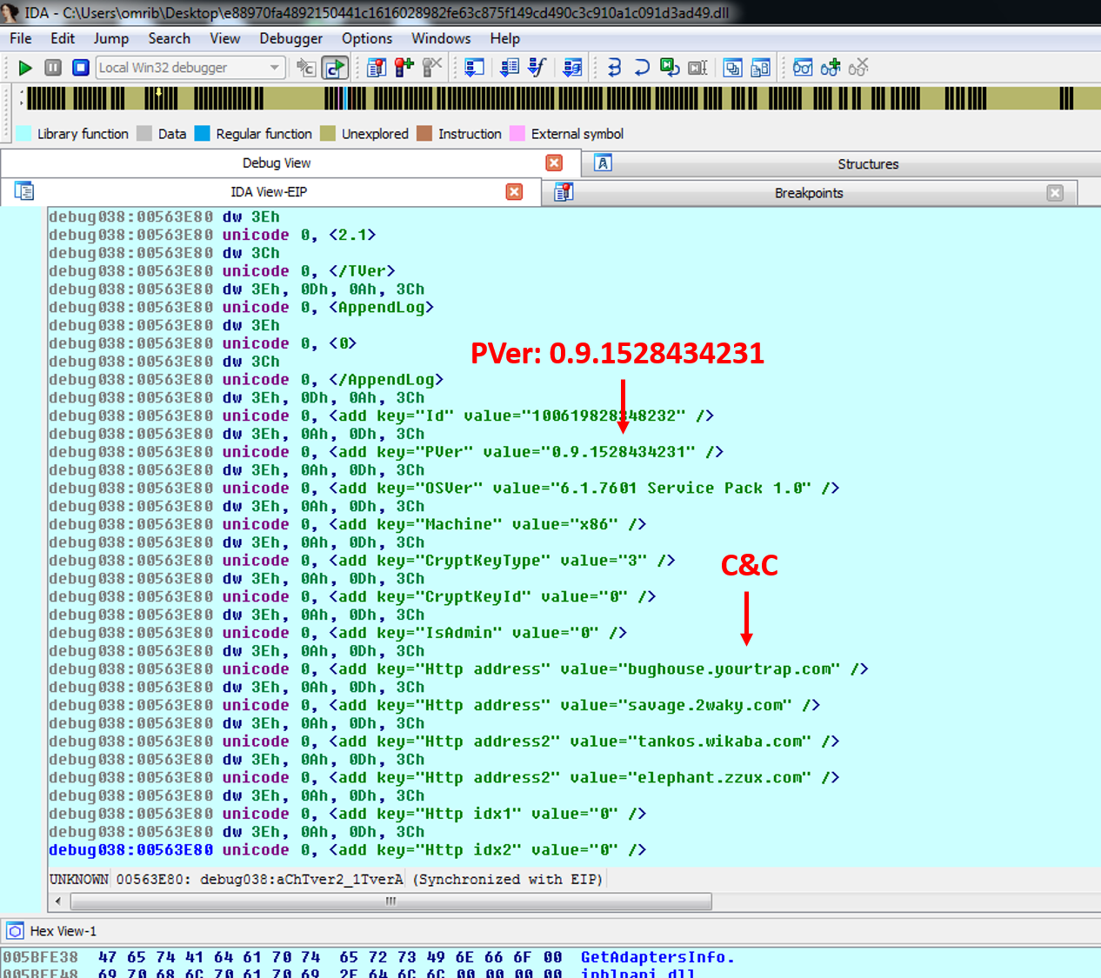Click the function tracing icon
The height and width of the screenshot is (978, 1101).
(537, 68)
